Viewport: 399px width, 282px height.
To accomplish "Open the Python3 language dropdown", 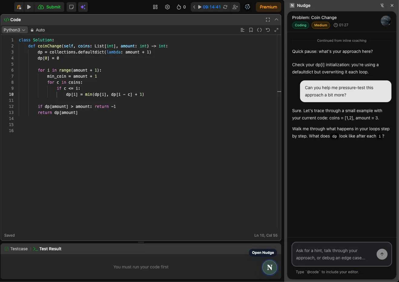I will tap(15, 30).
